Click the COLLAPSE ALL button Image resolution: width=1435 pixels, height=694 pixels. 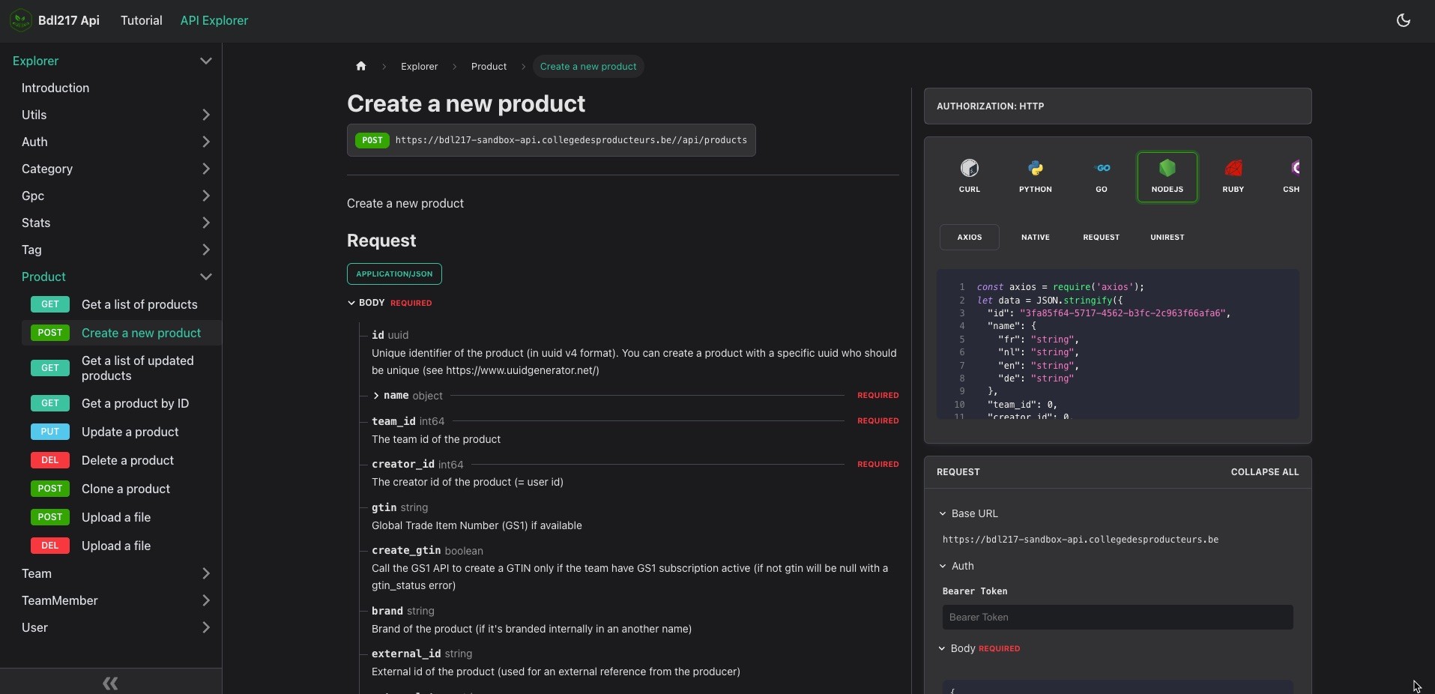(x=1265, y=472)
